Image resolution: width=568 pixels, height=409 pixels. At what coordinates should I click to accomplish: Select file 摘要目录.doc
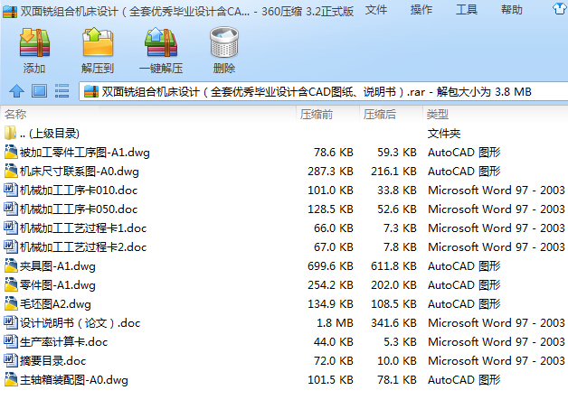coord(284,360)
